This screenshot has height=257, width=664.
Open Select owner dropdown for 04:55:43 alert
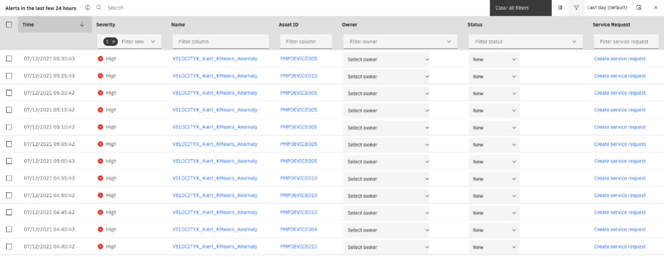coord(386,179)
